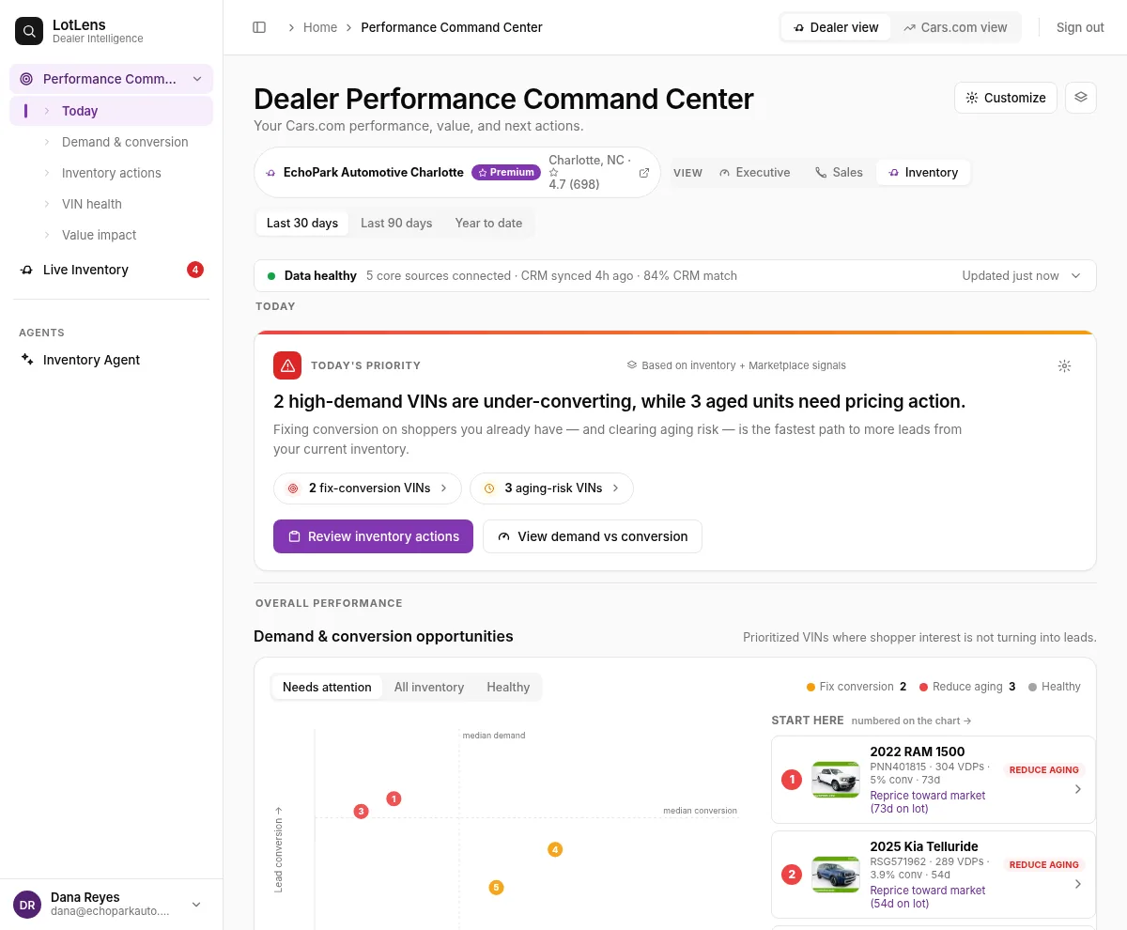Open the 2 fix-conversion VINs chip

click(x=367, y=488)
